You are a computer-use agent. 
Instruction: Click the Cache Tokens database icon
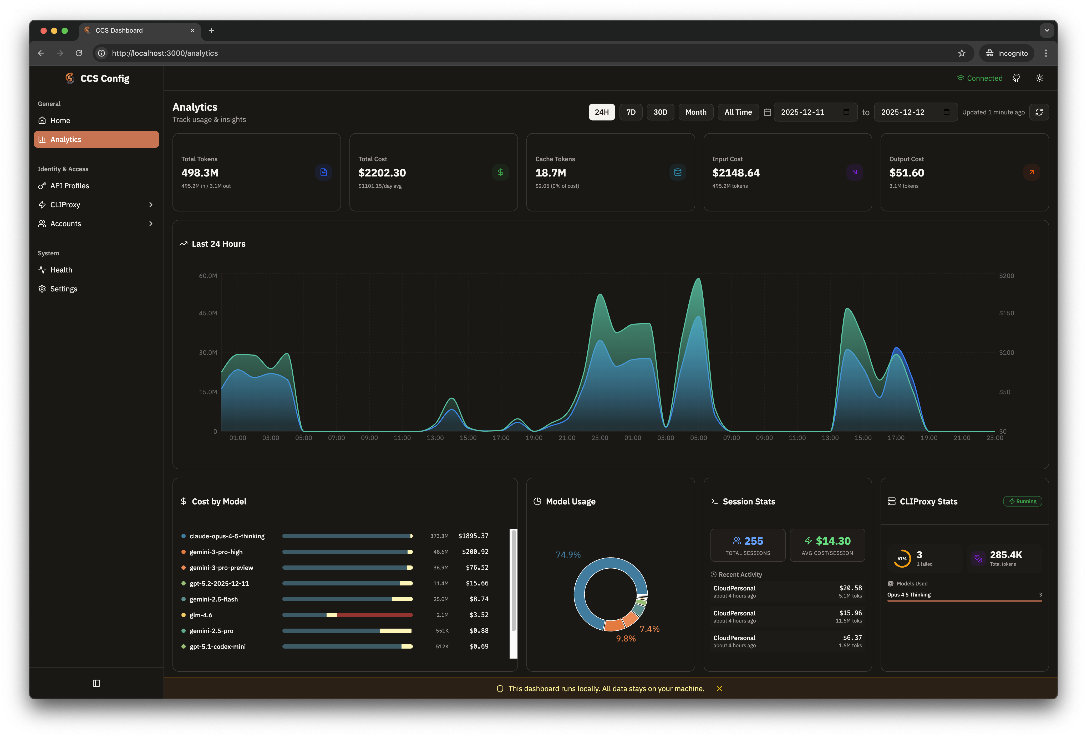coord(677,172)
